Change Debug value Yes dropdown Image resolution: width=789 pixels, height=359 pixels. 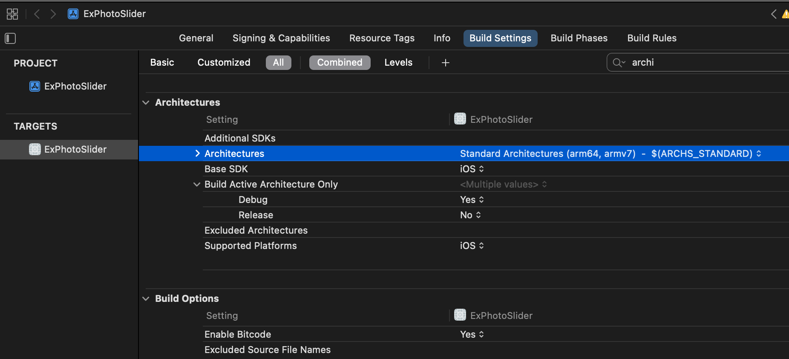[x=472, y=200]
